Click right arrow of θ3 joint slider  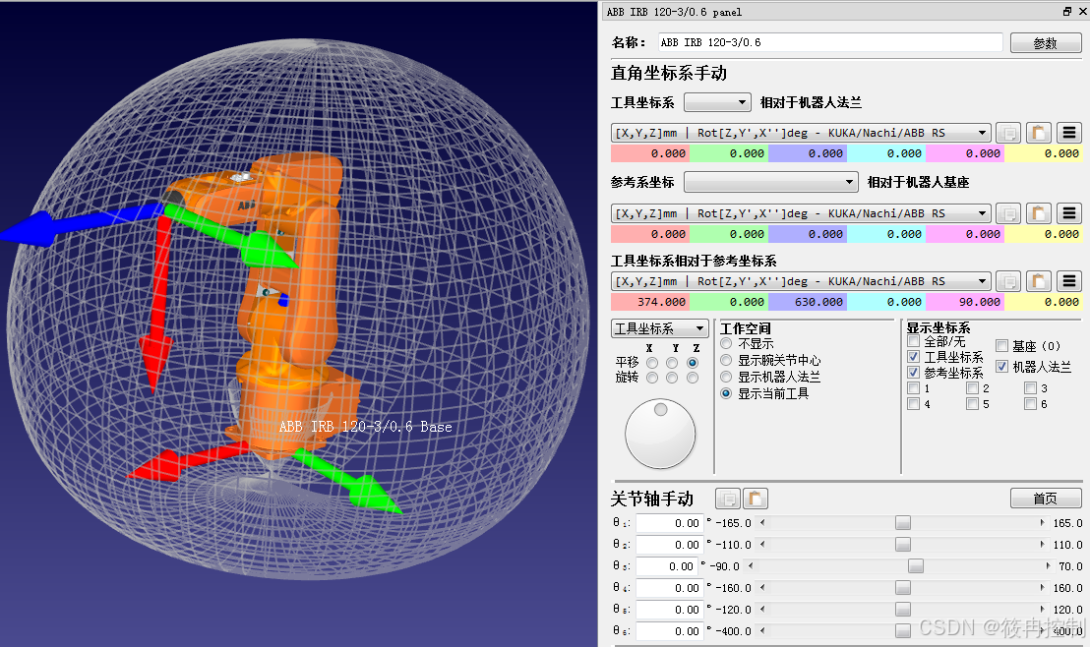(x=1049, y=565)
